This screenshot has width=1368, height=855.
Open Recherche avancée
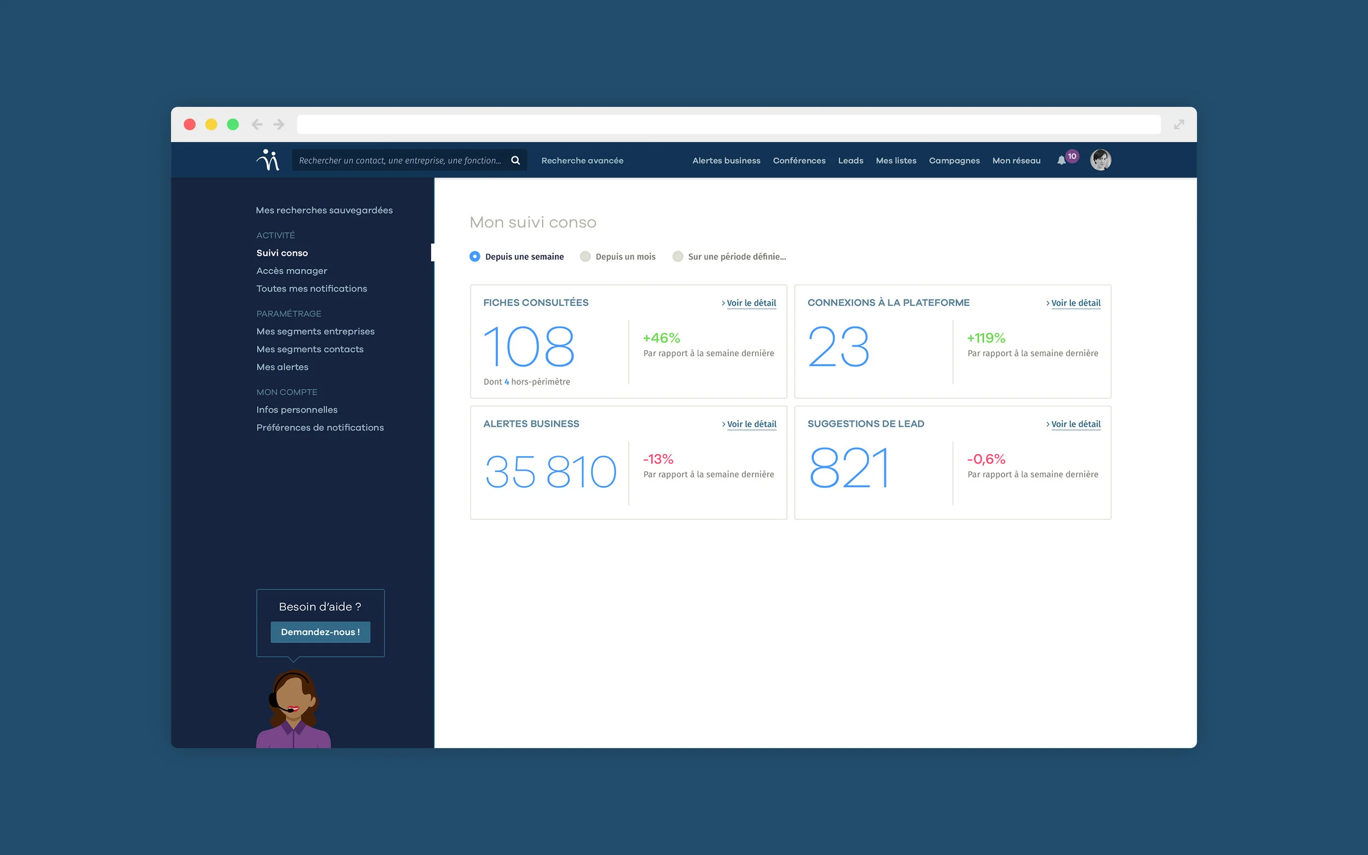pyautogui.click(x=582, y=161)
